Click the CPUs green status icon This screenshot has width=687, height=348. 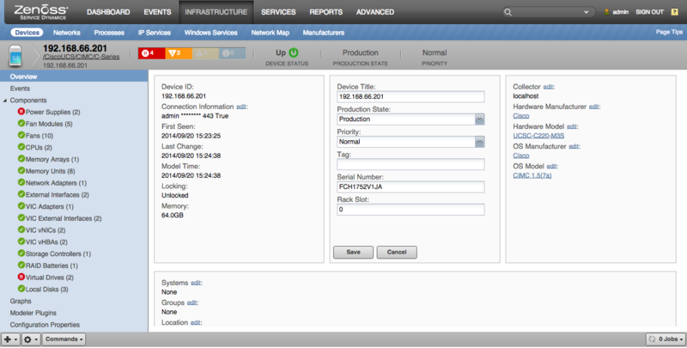tap(21, 147)
